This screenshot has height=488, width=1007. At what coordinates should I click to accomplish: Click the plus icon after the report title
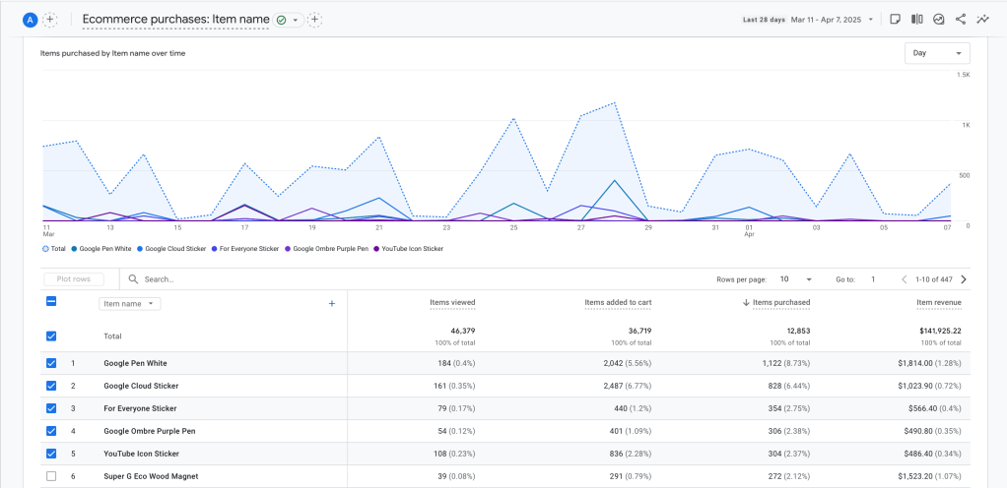[x=314, y=20]
